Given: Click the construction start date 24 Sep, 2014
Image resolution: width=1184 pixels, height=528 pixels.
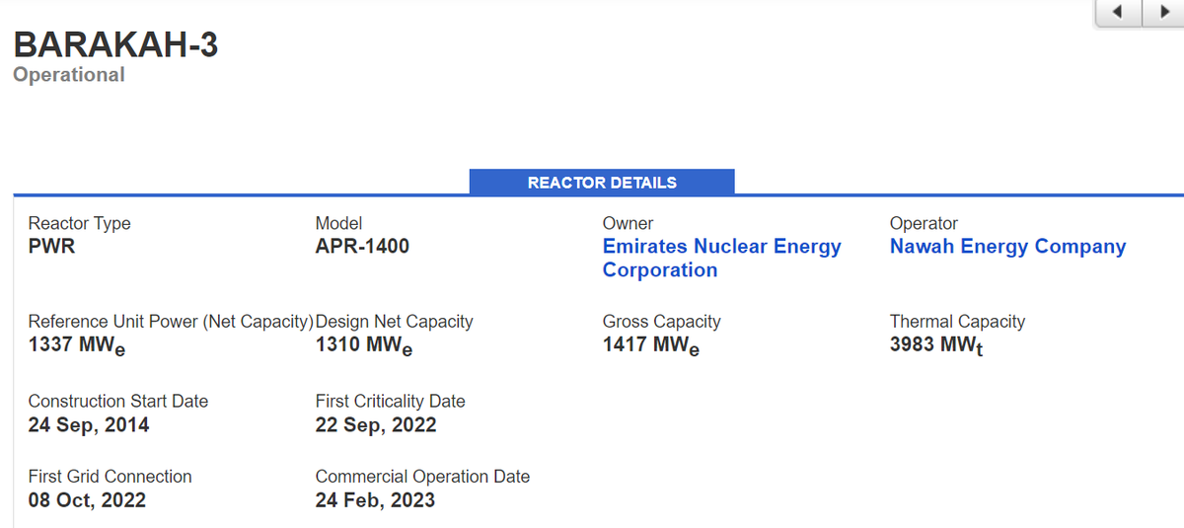Looking at the screenshot, I should point(89,425).
